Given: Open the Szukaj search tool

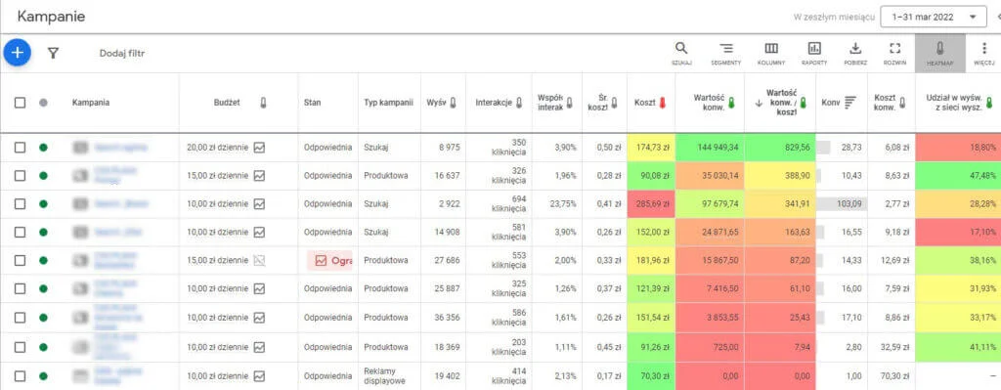Looking at the screenshot, I should click(681, 54).
